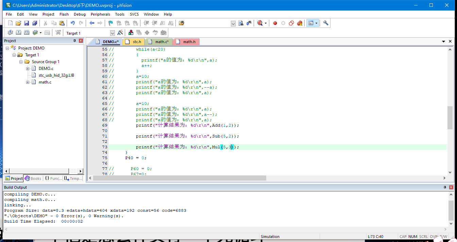
Task: Close the Build Output panel
Action: point(451,187)
